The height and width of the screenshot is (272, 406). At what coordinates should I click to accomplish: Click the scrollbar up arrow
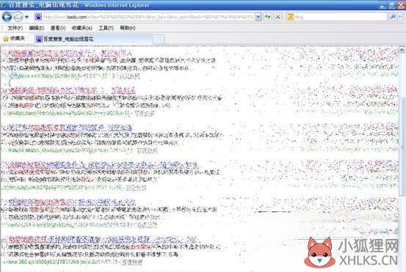pos(402,50)
